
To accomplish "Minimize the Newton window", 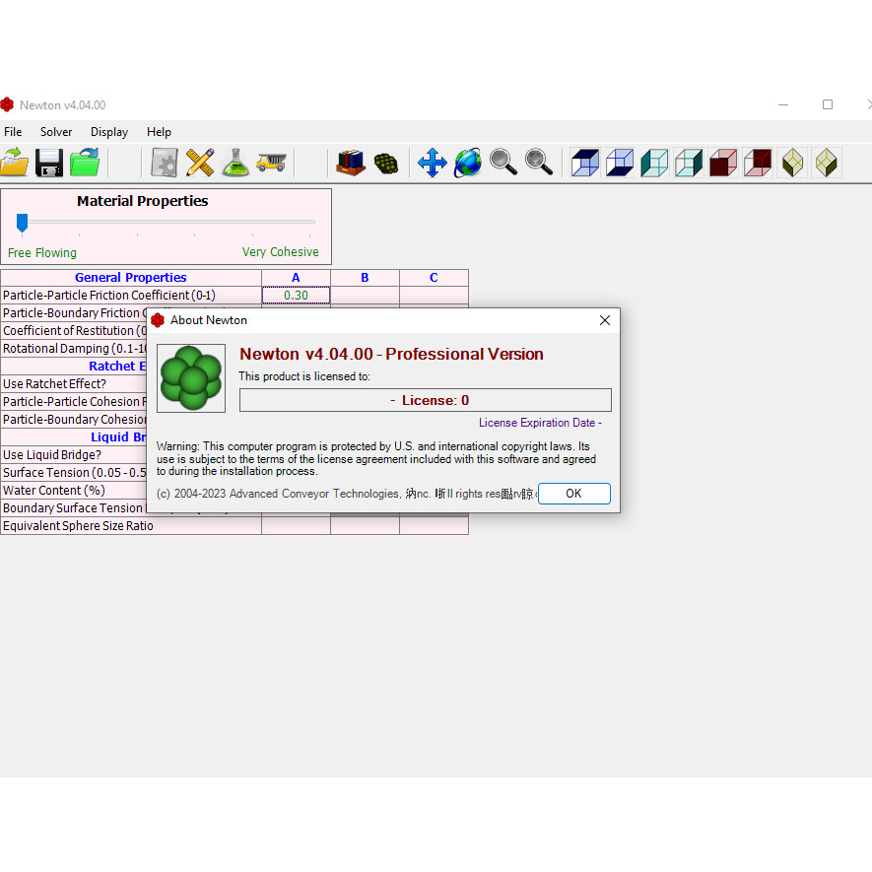I will point(783,104).
